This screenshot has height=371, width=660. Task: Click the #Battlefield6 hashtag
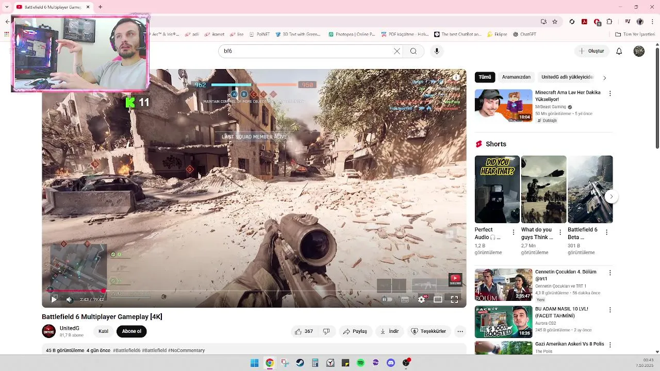(127, 350)
